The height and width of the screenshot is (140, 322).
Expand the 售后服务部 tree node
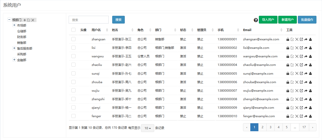(14, 48)
